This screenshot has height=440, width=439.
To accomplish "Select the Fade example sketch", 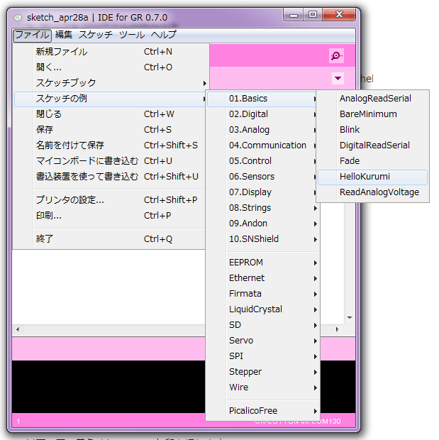I will [x=350, y=161].
